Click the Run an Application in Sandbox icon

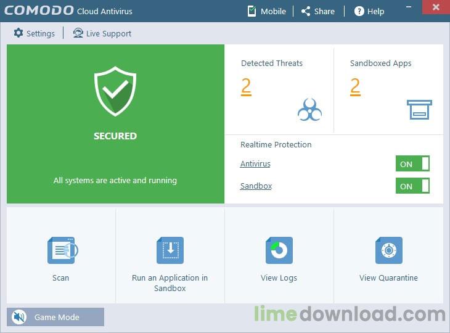(x=170, y=250)
